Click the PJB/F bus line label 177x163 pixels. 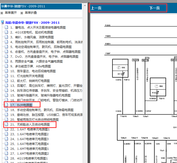point(108,53)
